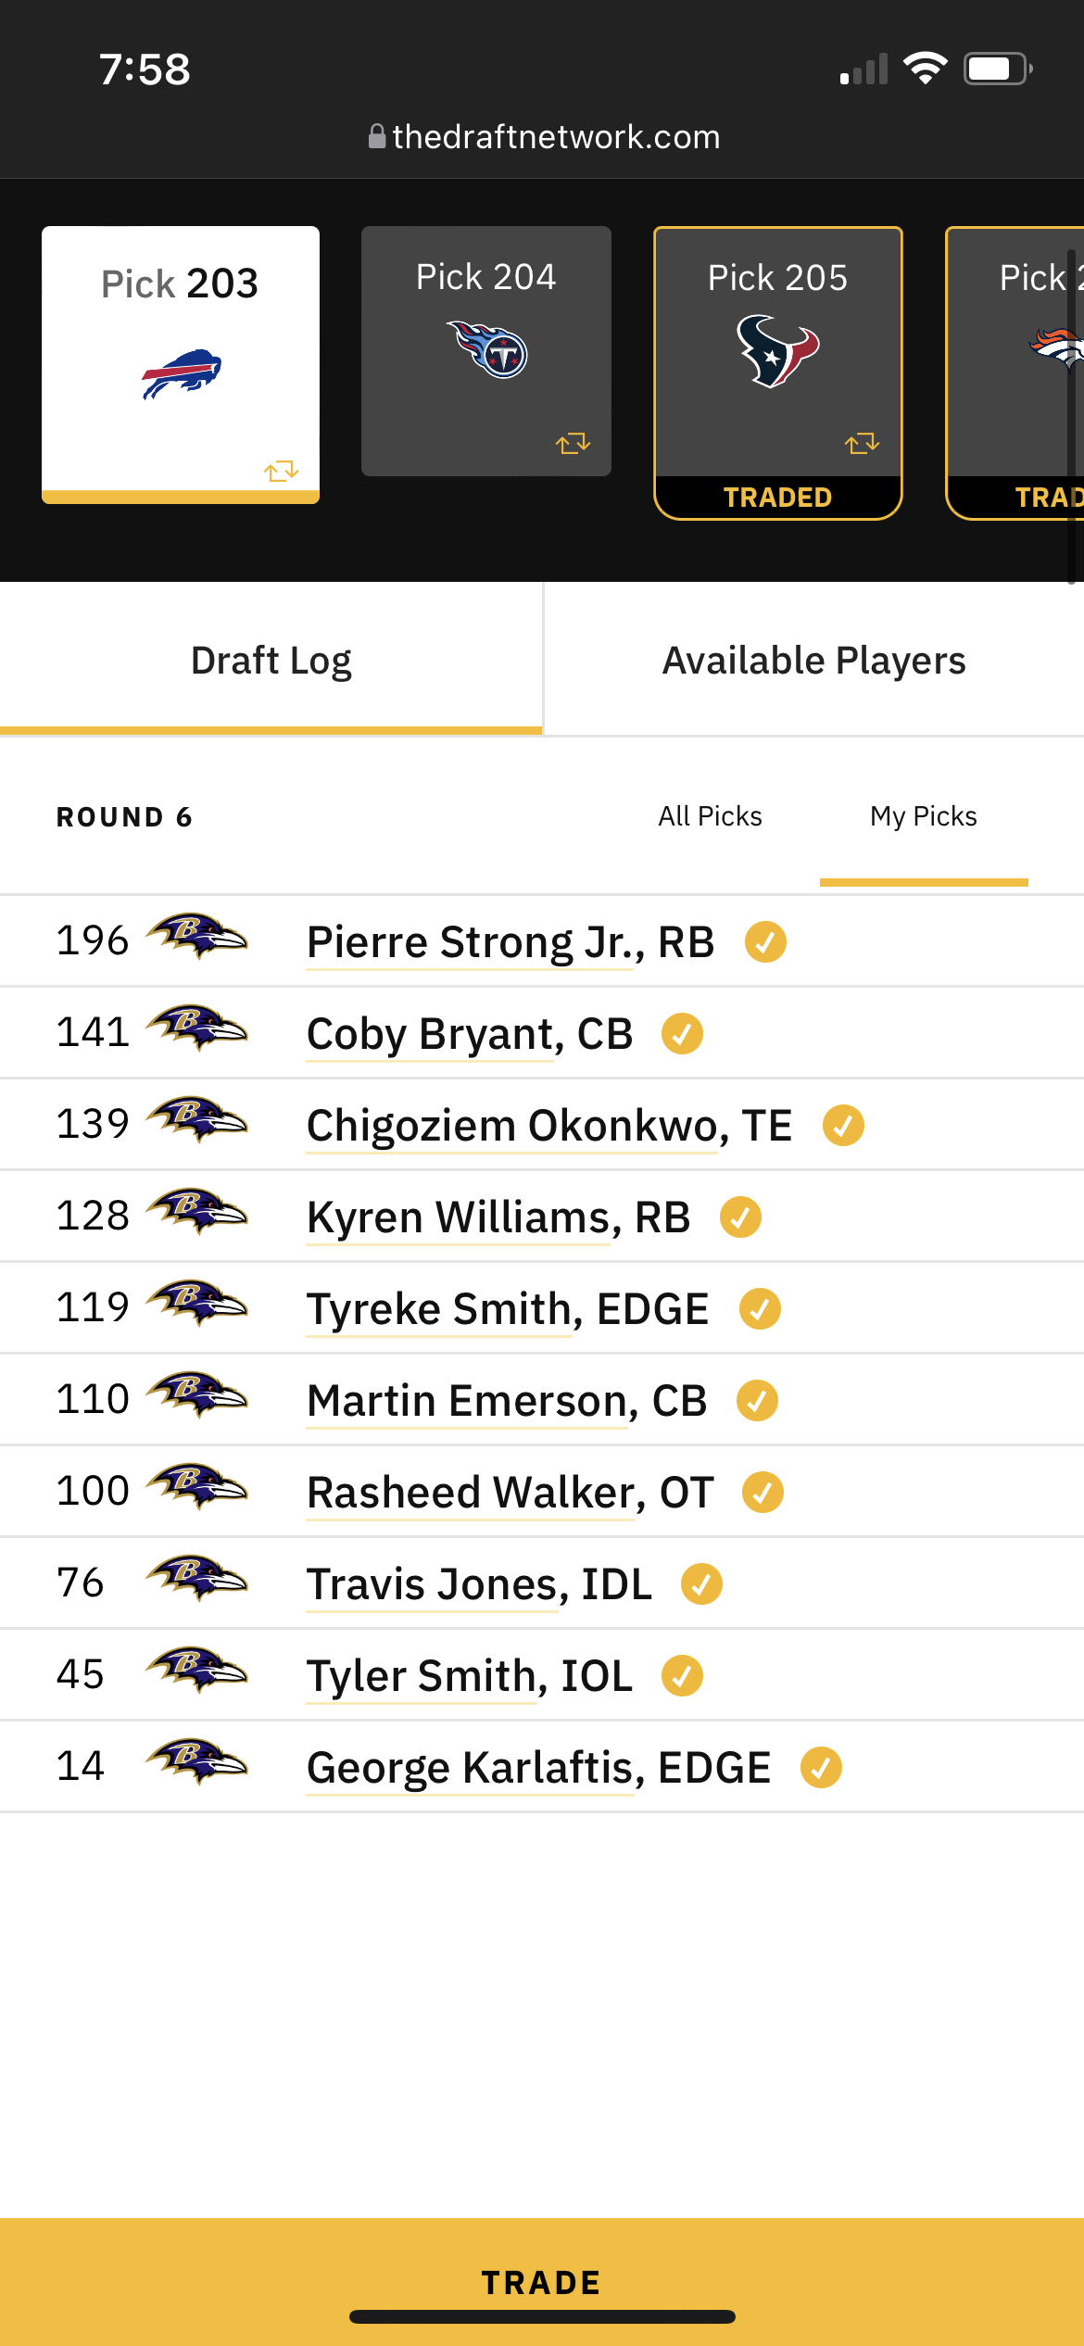
Task: Tap the lock icon next to the URL
Action: click(377, 136)
